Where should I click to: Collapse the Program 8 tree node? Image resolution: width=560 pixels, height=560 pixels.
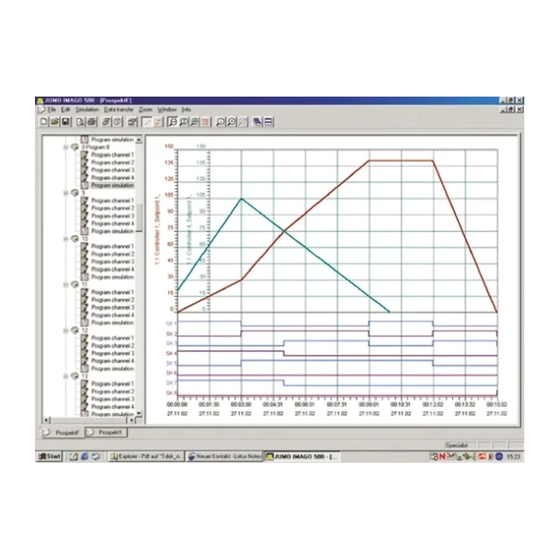tap(66, 147)
